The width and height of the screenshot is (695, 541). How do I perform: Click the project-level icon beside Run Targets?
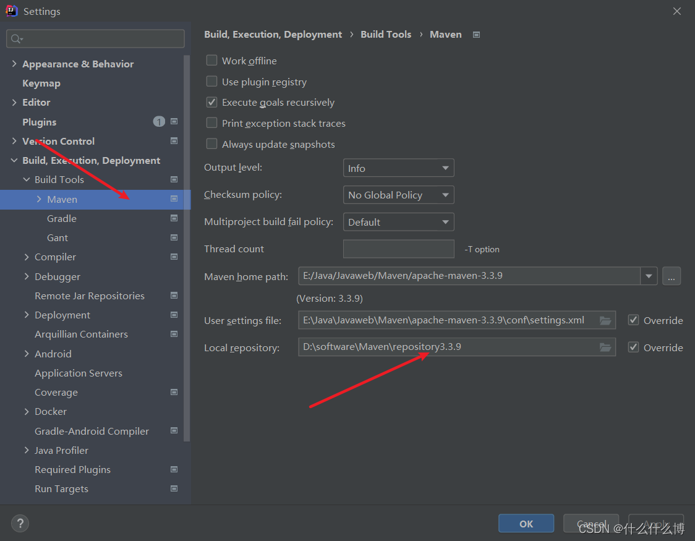pyautogui.click(x=174, y=488)
